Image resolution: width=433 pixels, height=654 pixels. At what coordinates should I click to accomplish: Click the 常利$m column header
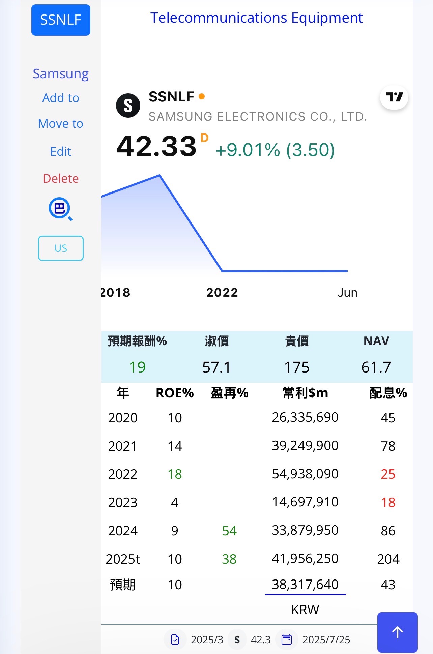(x=305, y=393)
